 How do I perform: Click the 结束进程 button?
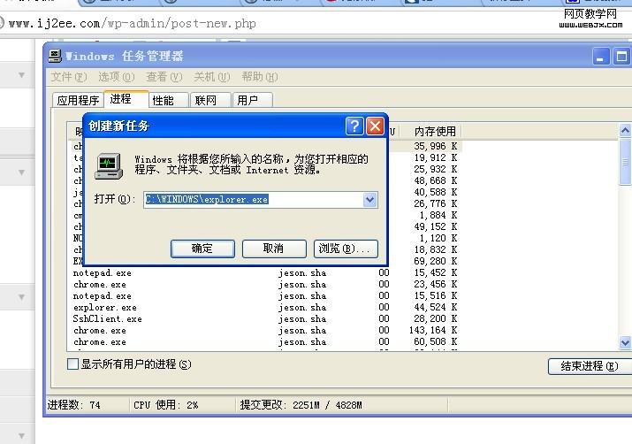click(583, 366)
